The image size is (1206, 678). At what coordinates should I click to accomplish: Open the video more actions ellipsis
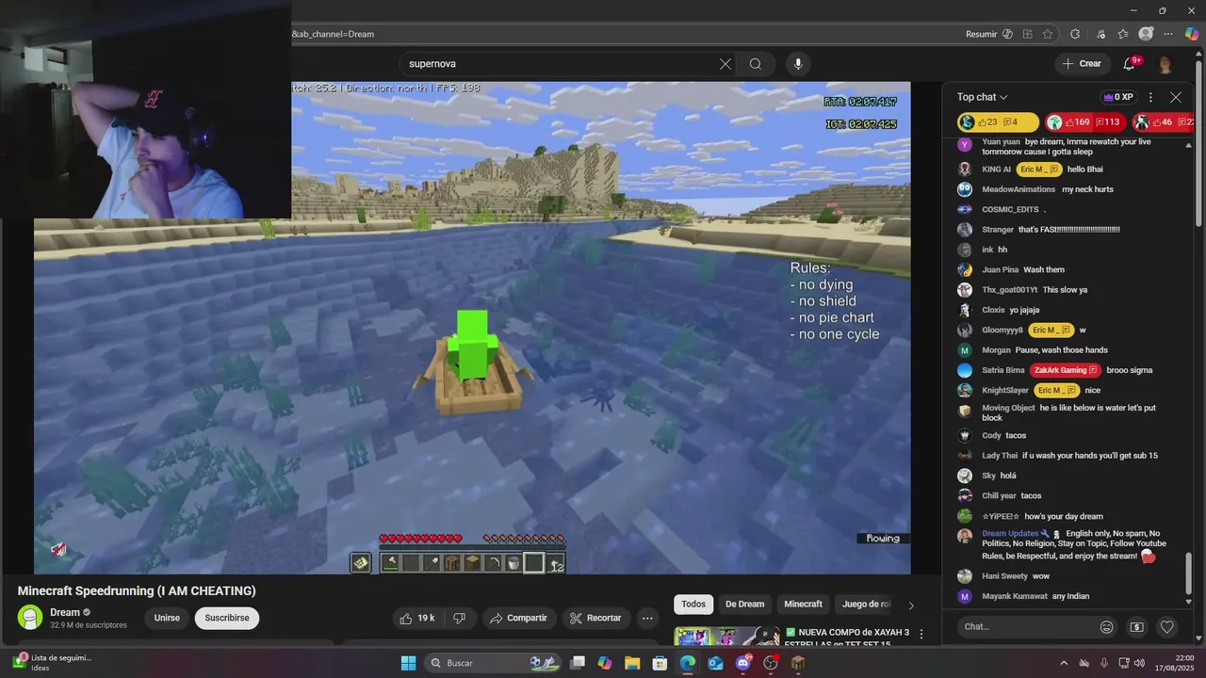pos(647,618)
